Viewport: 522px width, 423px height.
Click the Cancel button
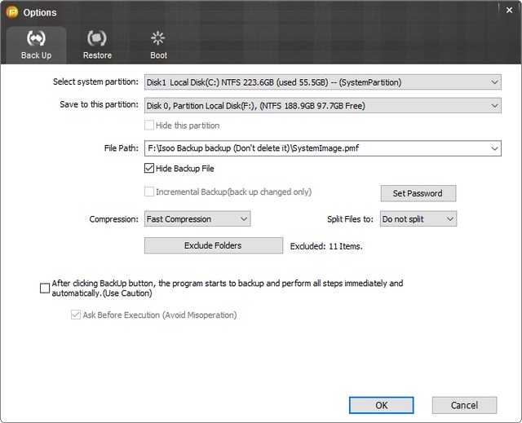point(464,405)
